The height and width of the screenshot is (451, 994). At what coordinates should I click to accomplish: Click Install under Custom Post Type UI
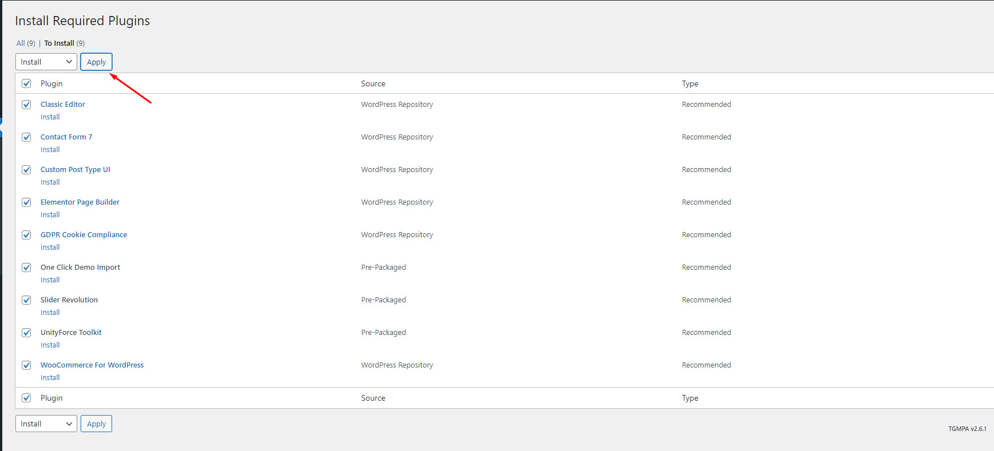point(50,182)
